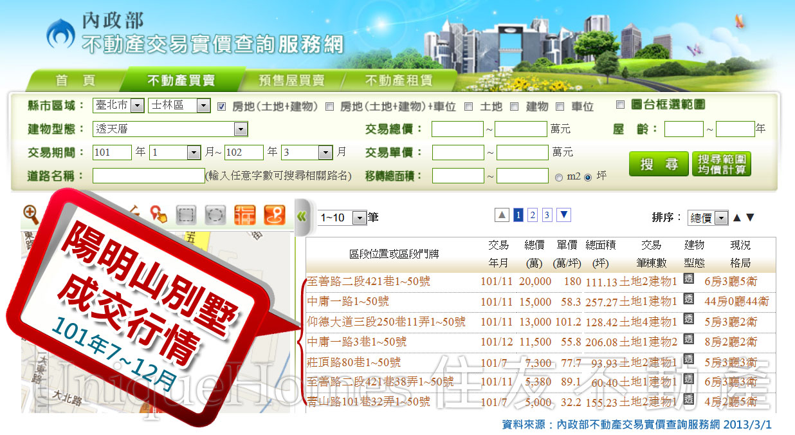Image resolution: width=795 pixels, height=435 pixels.
Task: Sort ascending with black up arrow
Action: coord(737,217)
